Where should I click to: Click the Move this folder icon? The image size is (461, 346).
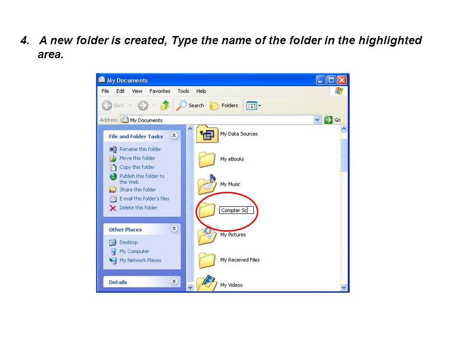[x=113, y=158]
